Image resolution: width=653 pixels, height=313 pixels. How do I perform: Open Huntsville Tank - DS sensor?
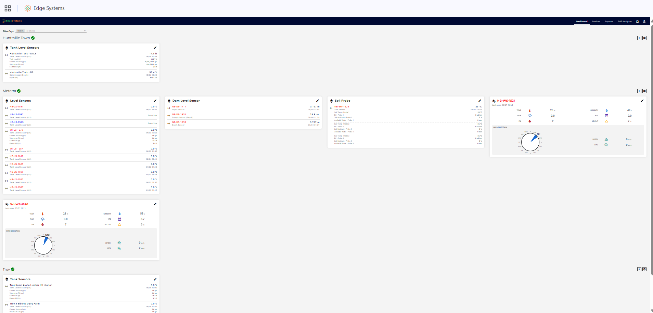[x=22, y=73]
